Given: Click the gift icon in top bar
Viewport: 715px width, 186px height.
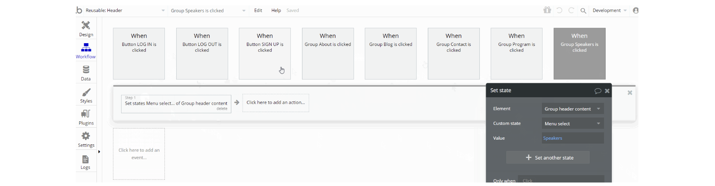Looking at the screenshot, I should pyautogui.click(x=547, y=10).
